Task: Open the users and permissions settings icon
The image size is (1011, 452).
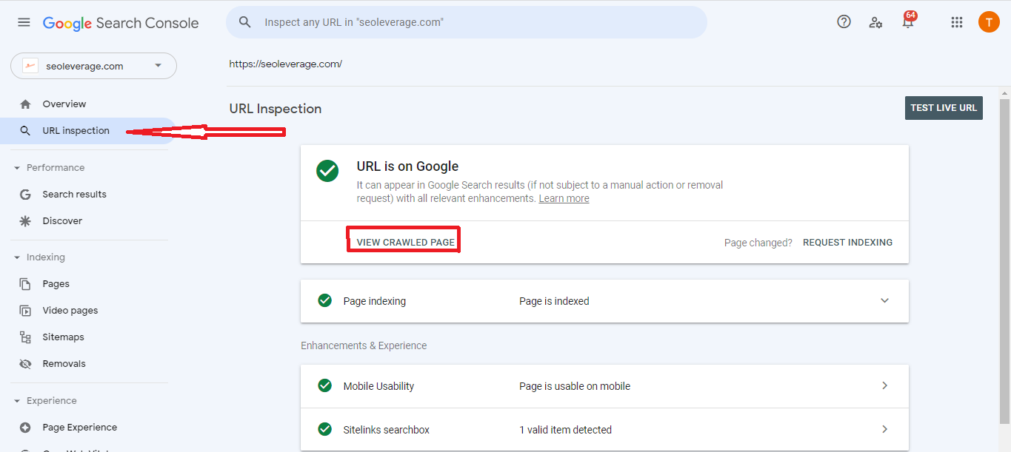Action: (875, 22)
